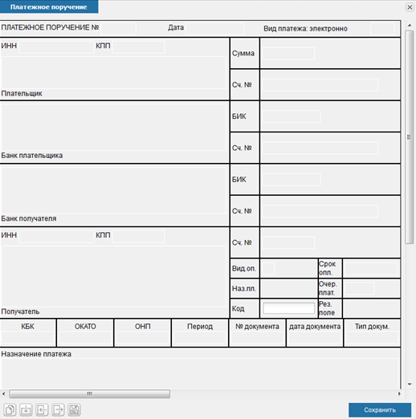416x419 pixels.
Task: Click the import left-arrow icon
Action: (x=42, y=409)
